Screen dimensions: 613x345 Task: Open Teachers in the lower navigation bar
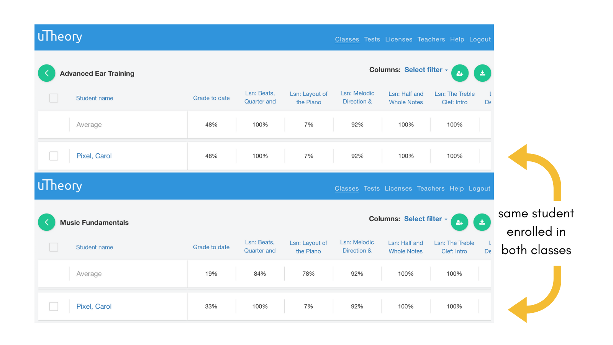coord(431,189)
